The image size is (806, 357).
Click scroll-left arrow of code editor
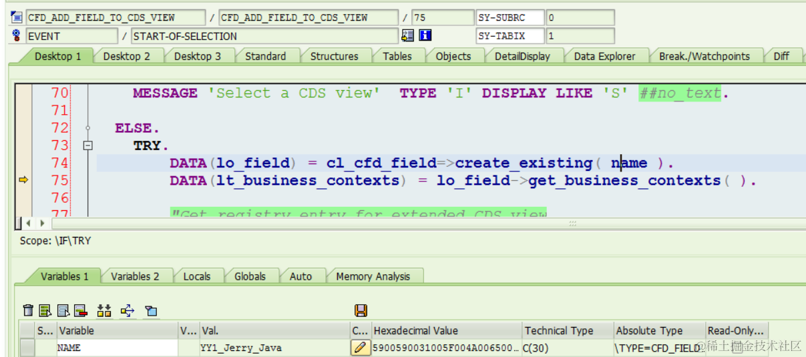[x=29, y=223]
